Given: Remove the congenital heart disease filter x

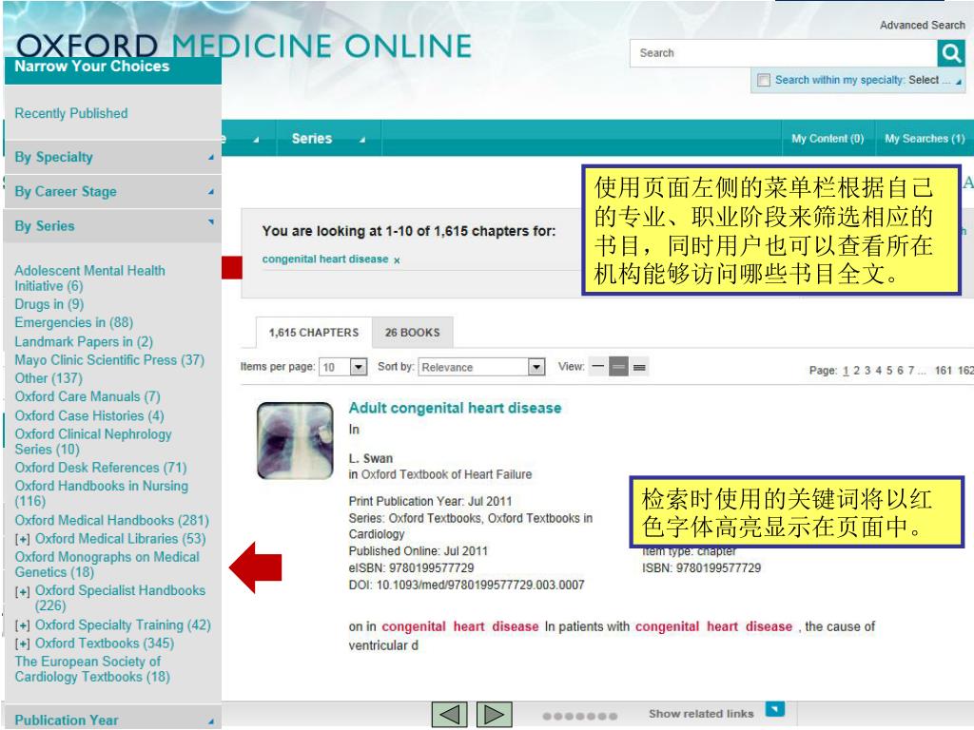Looking at the screenshot, I should (x=397, y=260).
